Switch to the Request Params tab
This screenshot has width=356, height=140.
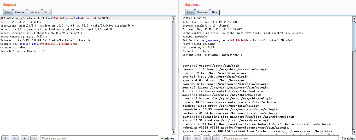click(x=20, y=12)
